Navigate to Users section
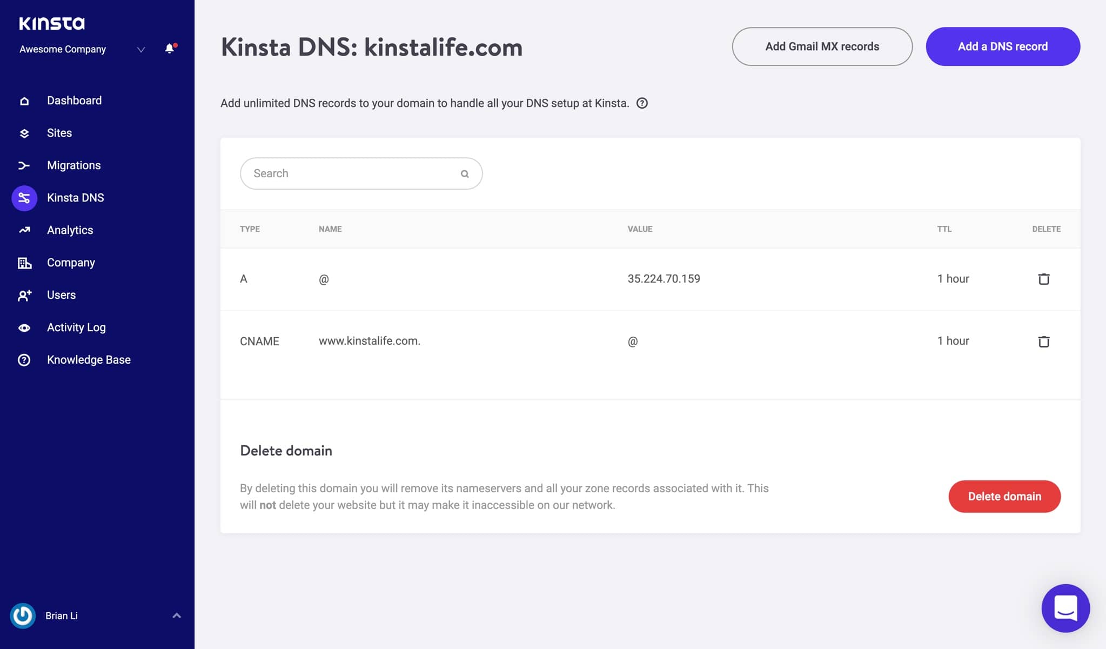This screenshot has height=649, width=1106. (x=61, y=295)
